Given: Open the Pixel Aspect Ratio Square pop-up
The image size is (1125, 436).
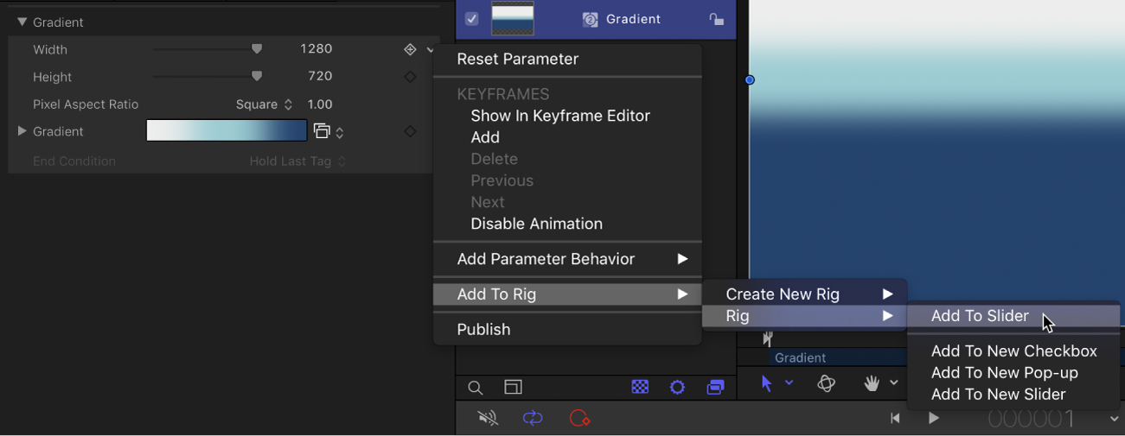Looking at the screenshot, I should (x=264, y=104).
